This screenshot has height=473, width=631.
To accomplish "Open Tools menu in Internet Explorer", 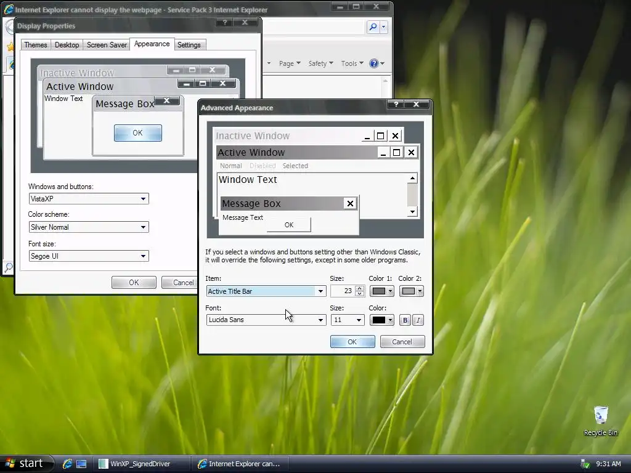I will pyautogui.click(x=352, y=63).
